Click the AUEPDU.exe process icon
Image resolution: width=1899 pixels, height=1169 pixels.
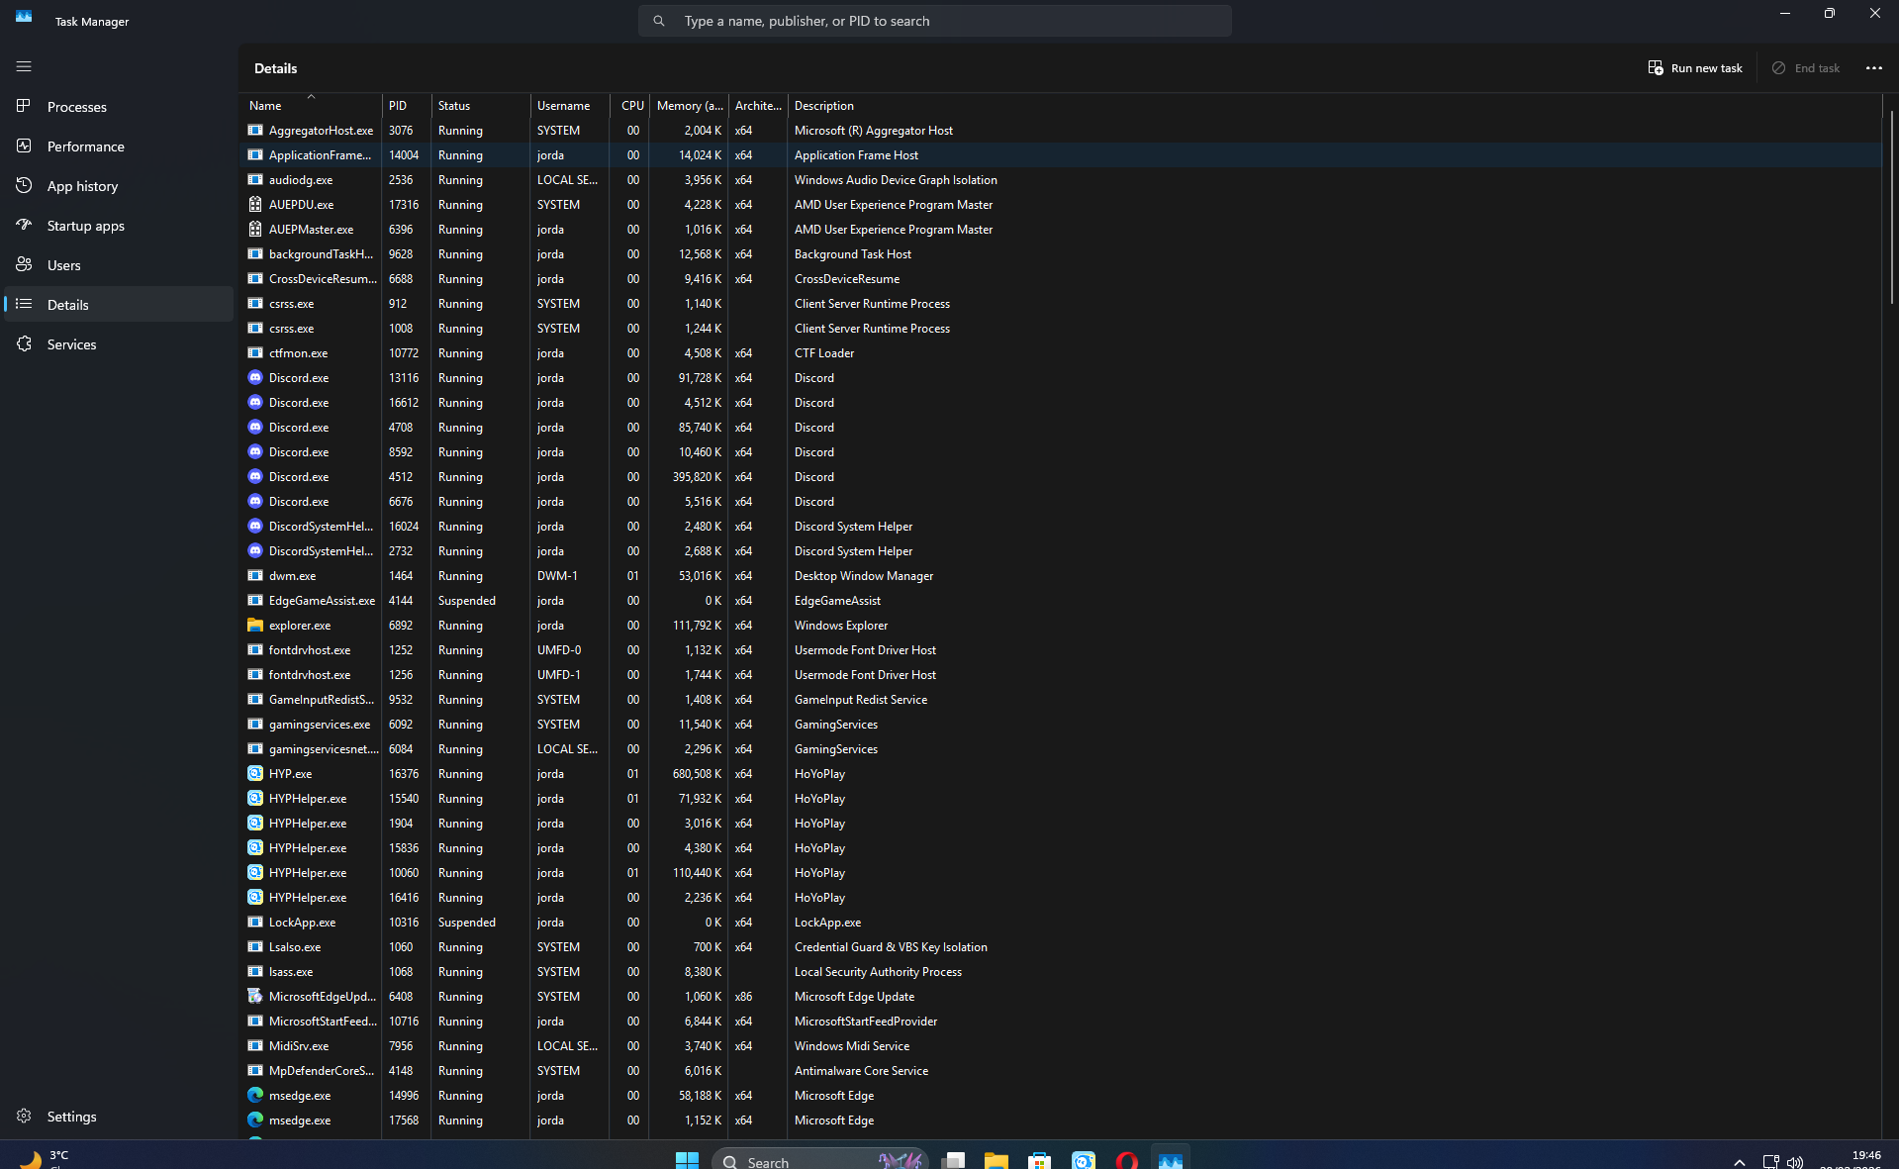255,205
